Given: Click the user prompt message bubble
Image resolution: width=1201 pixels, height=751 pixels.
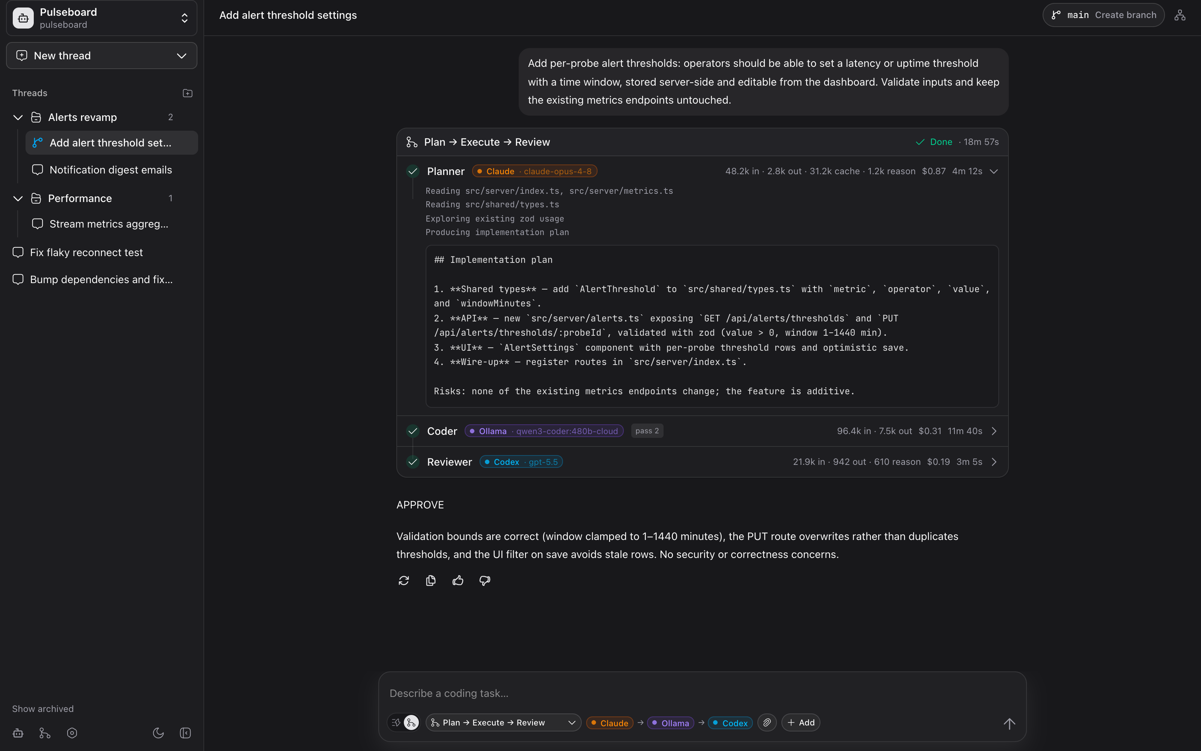Looking at the screenshot, I should click(x=763, y=82).
